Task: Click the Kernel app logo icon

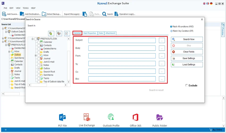Action: pyautogui.click(x=3, y=3)
